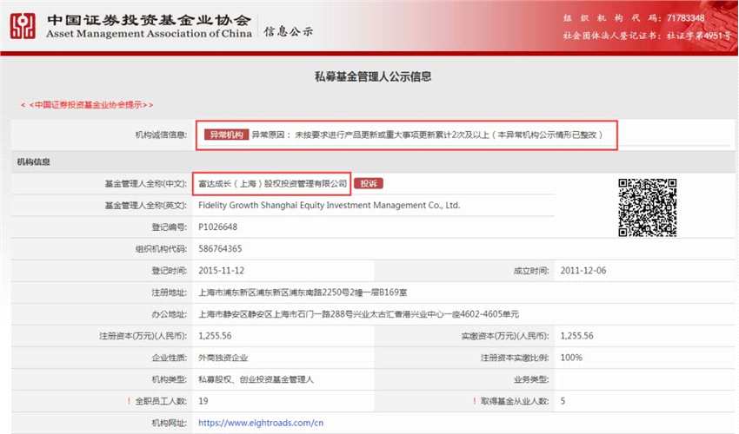The width and height of the screenshot is (739, 434).
Task: Click the Asset Management Association of China title
Action: coord(149,34)
